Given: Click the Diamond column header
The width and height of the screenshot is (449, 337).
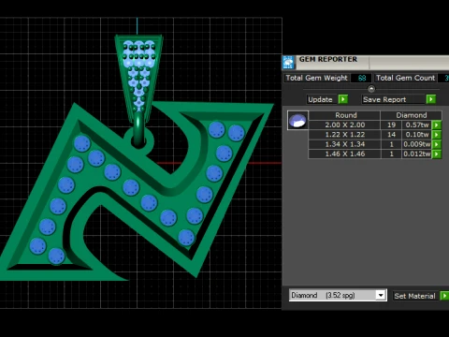Looking at the screenshot, I should coord(412,115).
